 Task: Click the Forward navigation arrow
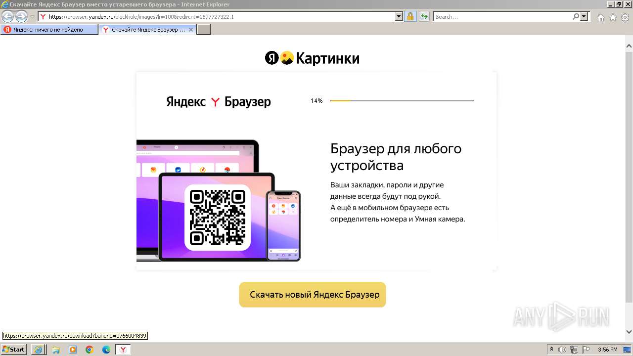pyautogui.click(x=21, y=17)
